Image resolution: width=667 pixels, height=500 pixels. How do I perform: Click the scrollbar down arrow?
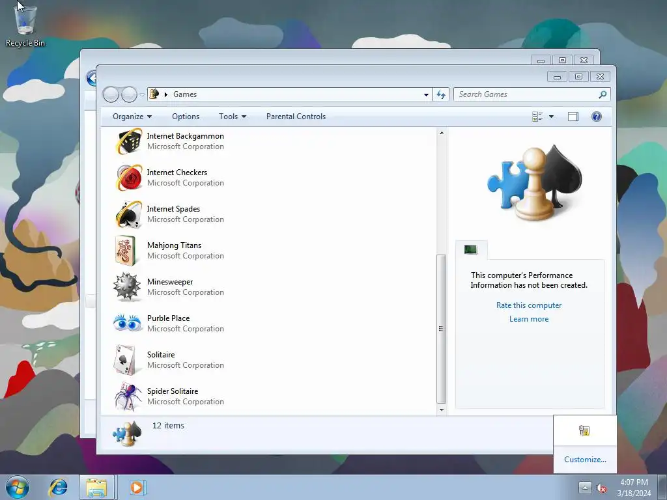[x=442, y=410]
